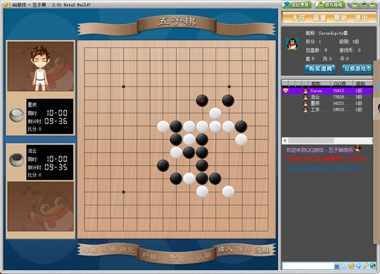Click the 兑换游戏币 exchange coins button
The height and width of the screenshot is (274, 380).
pyautogui.click(x=357, y=69)
